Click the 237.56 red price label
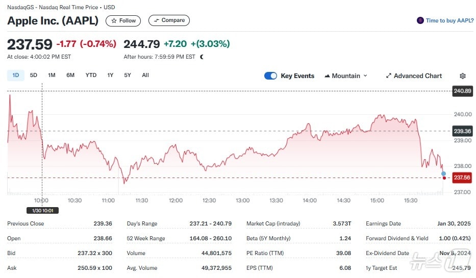 (461, 178)
